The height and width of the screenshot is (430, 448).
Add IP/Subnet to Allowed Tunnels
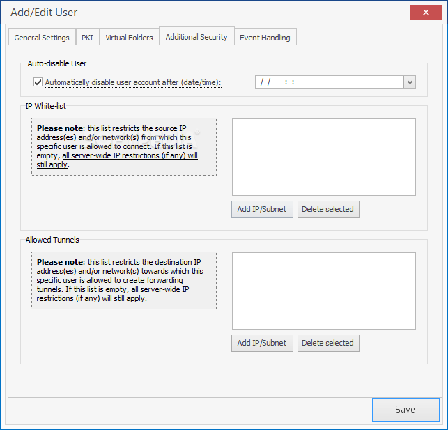click(262, 343)
